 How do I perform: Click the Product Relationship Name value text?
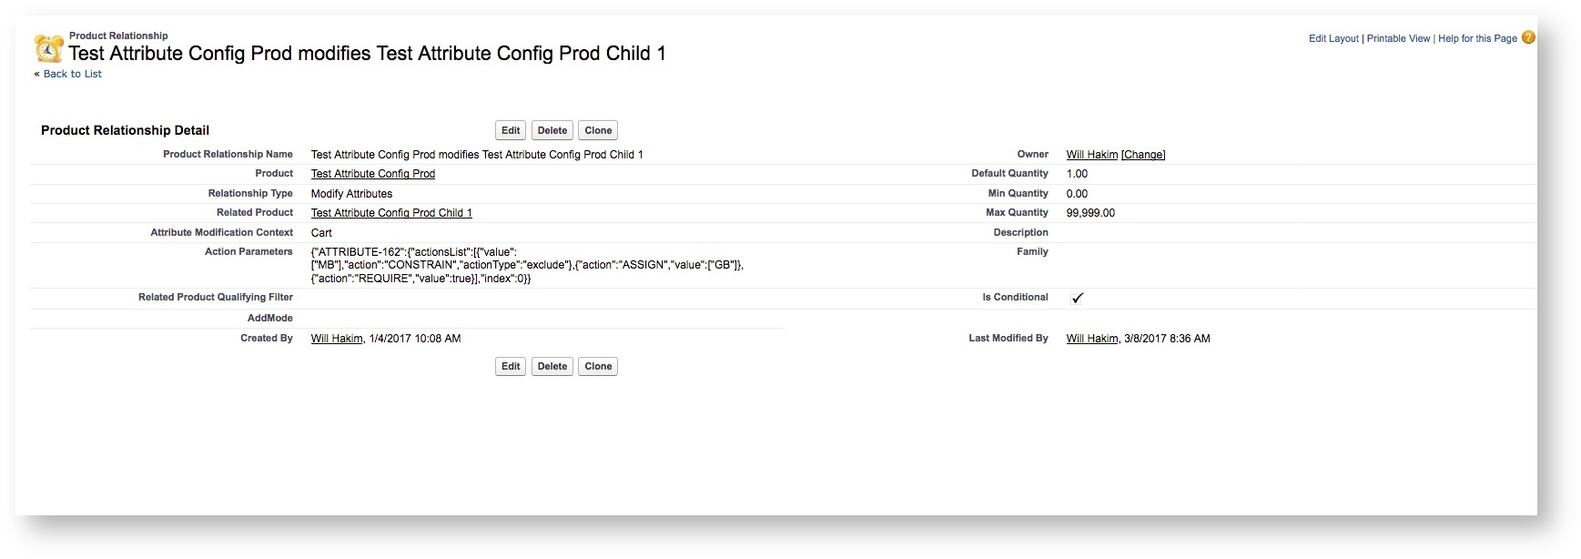[x=477, y=155]
